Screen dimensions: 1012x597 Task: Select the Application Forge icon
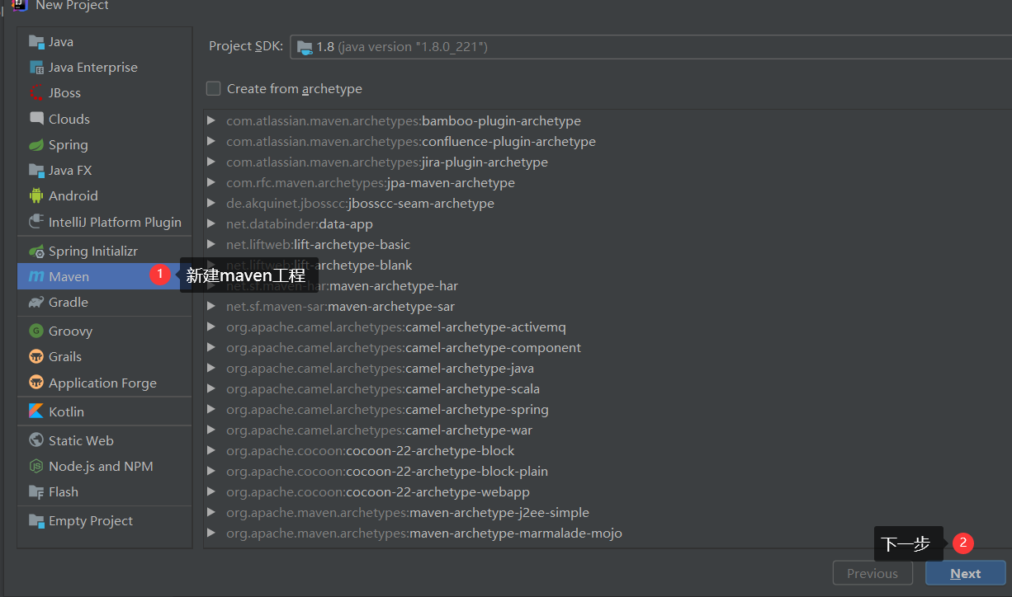click(x=36, y=383)
